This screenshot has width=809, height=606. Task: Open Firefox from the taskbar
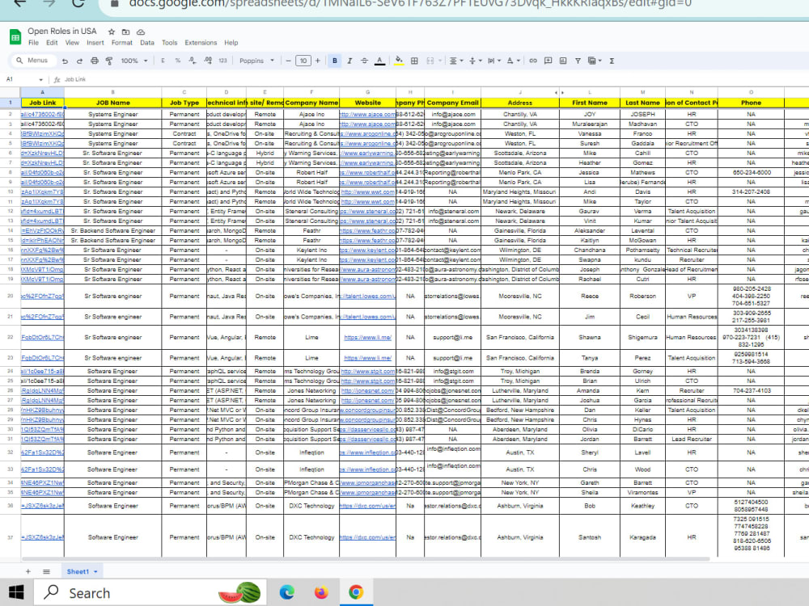point(321,592)
